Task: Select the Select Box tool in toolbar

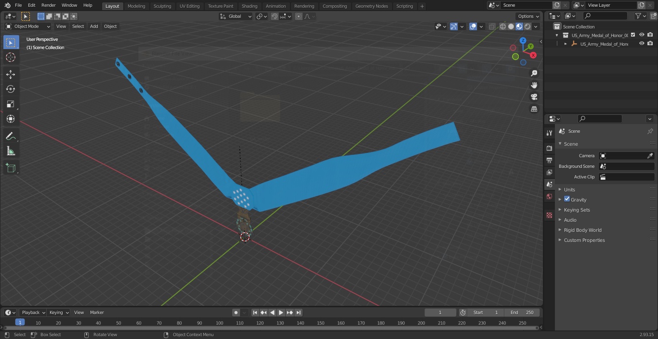Action: pyautogui.click(x=11, y=42)
